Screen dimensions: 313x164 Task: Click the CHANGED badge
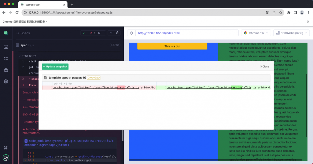coord(94,78)
